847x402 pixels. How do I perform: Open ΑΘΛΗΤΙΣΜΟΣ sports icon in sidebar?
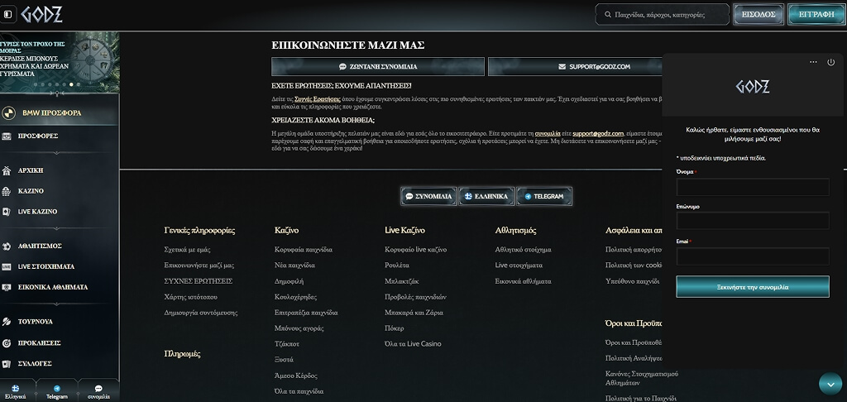coord(7,246)
